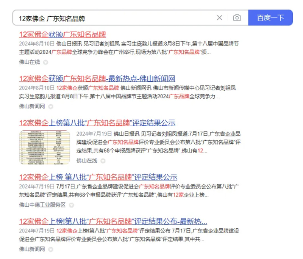Open result 12家佛企上榜 第八批“广东知名品牌”评定结果公示 from 佛山中德工业服务区

point(98,177)
